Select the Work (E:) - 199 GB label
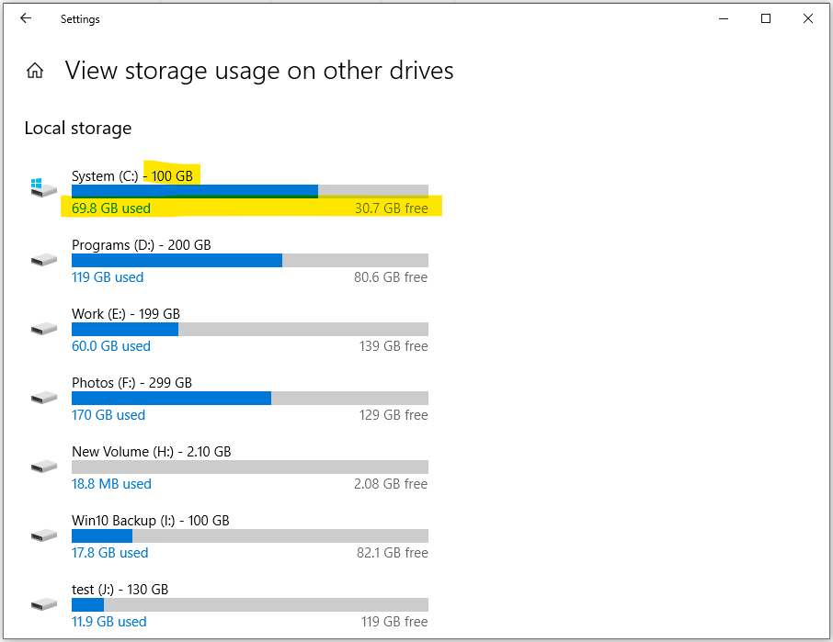This screenshot has width=833, height=642. click(x=126, y=314)
